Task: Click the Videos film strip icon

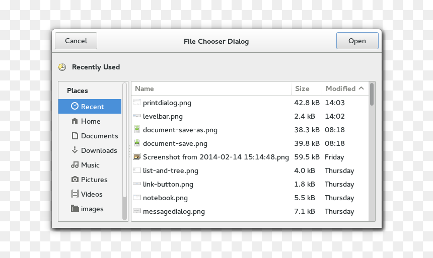Action: point(75,194)
